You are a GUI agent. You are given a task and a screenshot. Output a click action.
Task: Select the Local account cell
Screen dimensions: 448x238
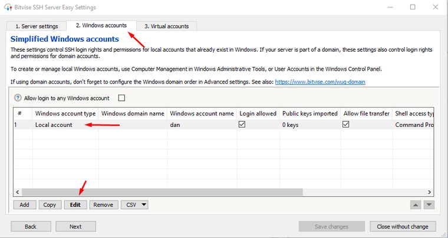(65, 125)
